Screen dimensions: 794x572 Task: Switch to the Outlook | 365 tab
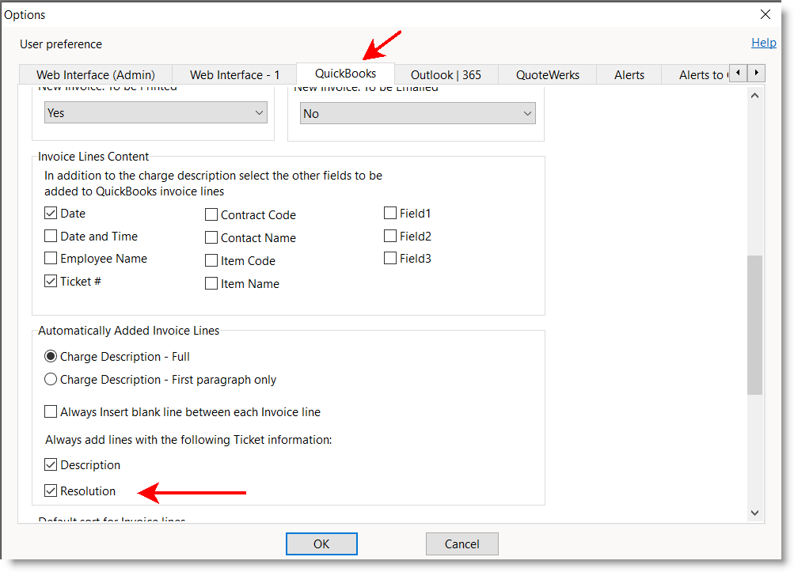(445, 75)
